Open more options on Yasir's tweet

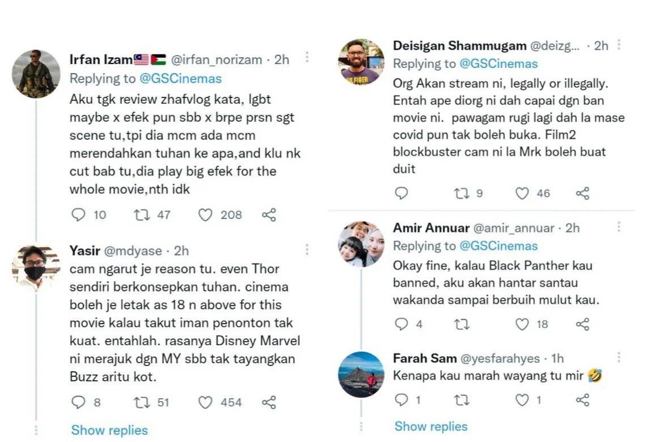307,249
